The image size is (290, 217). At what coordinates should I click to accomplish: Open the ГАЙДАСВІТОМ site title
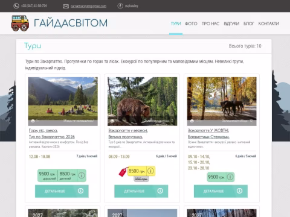tap(71, 23)
